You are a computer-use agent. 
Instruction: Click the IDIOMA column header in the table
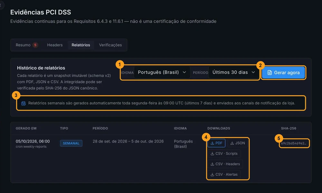pyautogui.click(x=180, y=128)
